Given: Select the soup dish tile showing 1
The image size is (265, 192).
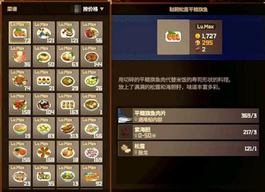Looking at the screenshot, I should point(92,104).
